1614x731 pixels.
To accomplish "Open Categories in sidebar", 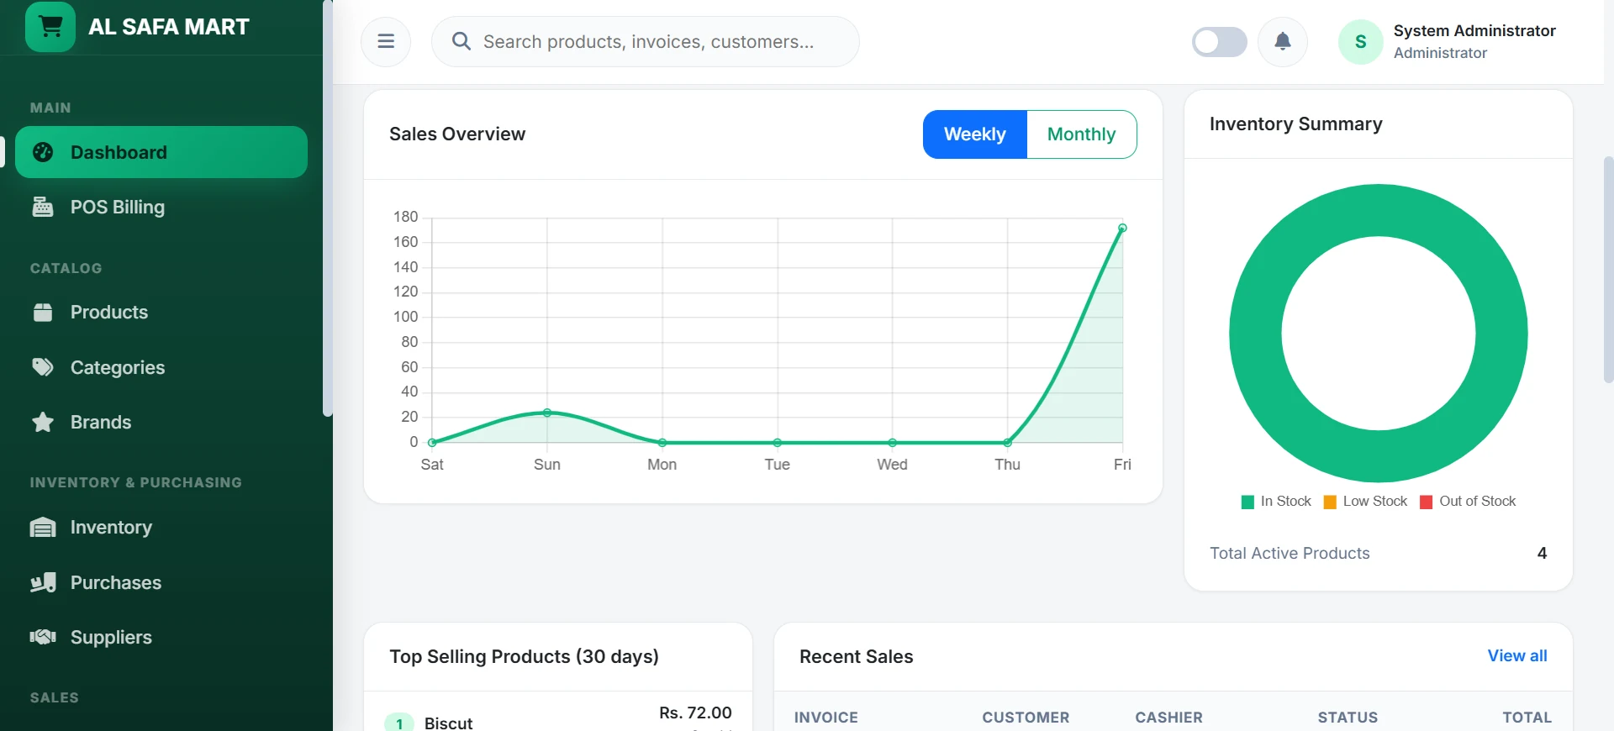I will coord(161,367).
